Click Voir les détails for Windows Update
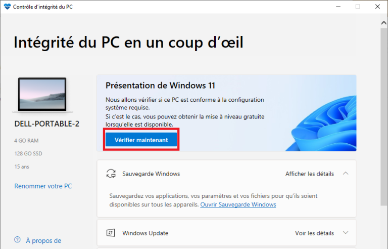This screenshot has height=249, width=388. point(314,233)
